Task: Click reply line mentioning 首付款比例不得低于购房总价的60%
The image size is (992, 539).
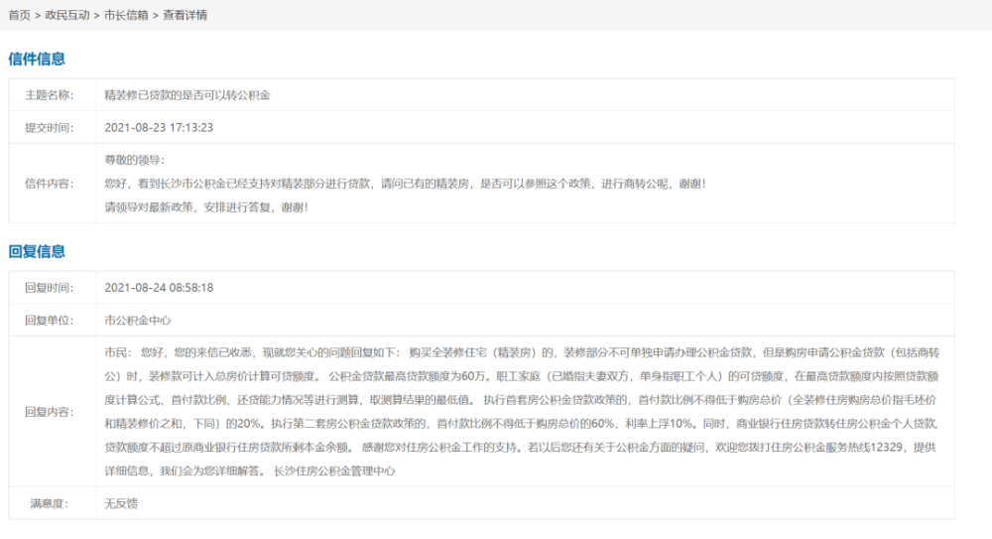Action: (522, 424)
